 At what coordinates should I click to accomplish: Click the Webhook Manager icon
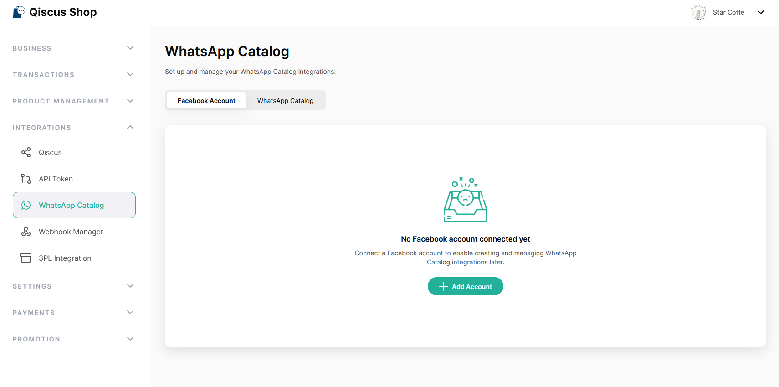click(x=26, y=232)
